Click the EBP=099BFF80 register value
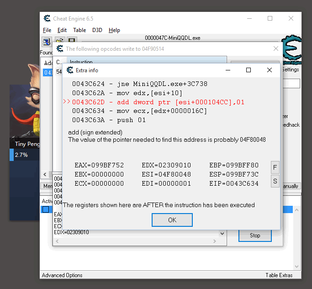 (x=234, y=165)
